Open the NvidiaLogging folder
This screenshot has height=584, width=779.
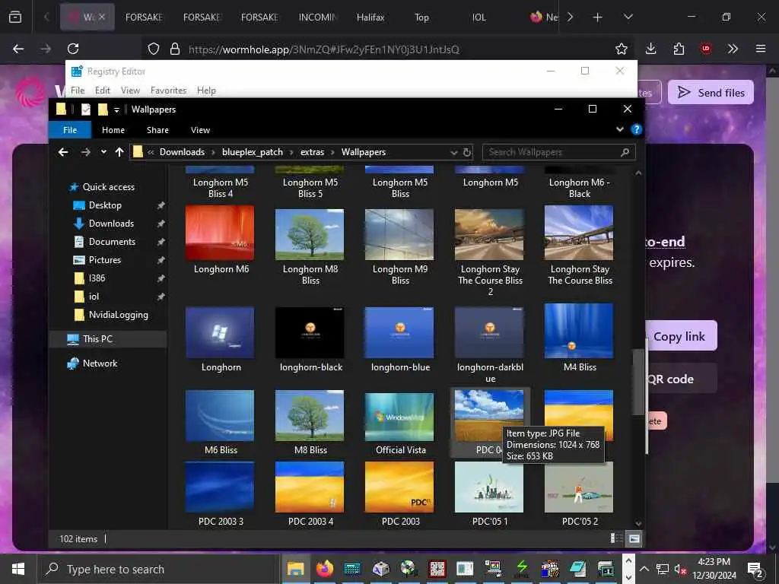(118, 314)
